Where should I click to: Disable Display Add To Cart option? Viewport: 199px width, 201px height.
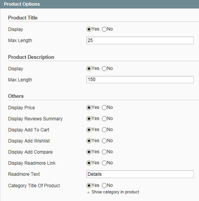[104, 130]
